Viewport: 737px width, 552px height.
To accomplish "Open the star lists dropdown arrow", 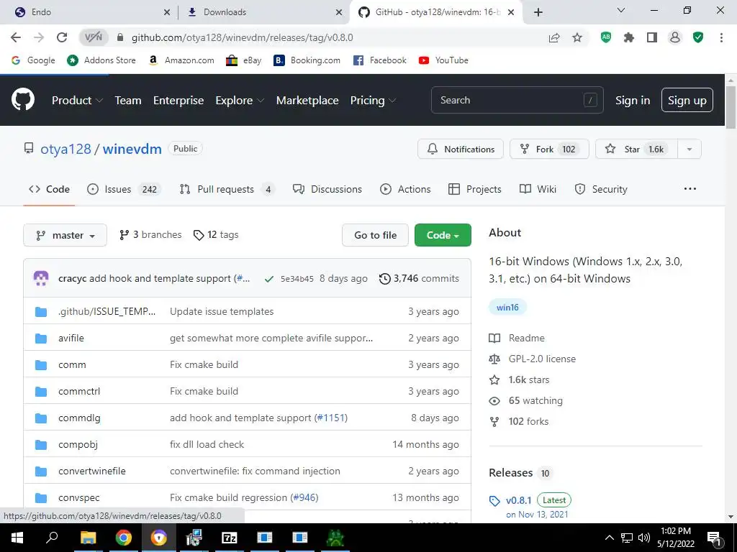I will (689, 149).
